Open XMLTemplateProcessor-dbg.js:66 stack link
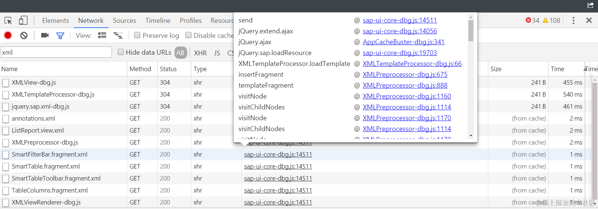The width and height of the screenshot is (598, 209). point(412,64)
